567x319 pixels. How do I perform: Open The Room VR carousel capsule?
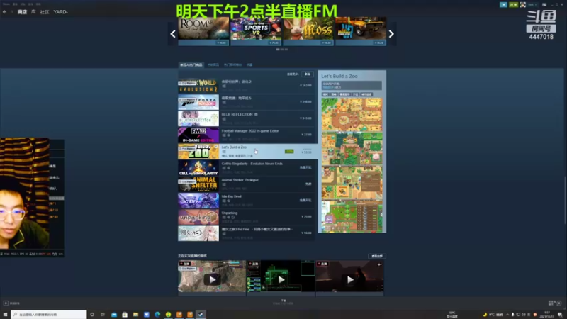203,31
